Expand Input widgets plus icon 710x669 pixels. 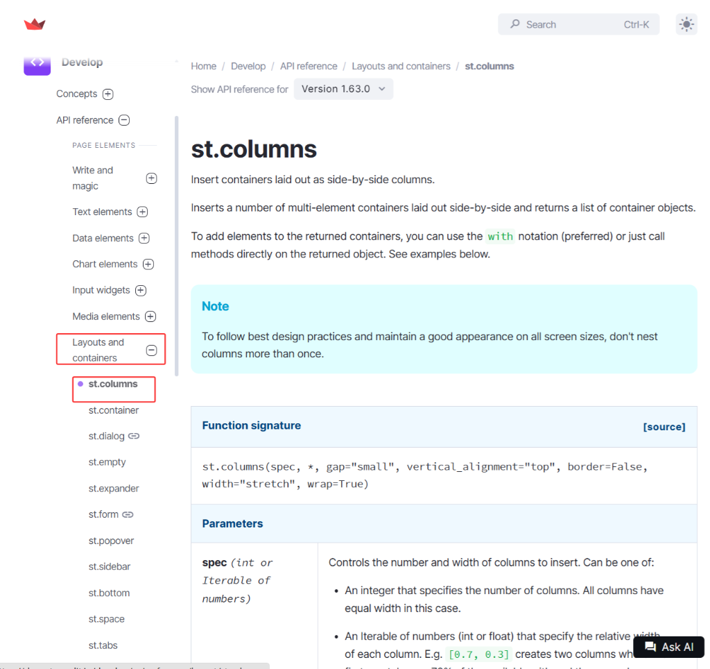141,291
